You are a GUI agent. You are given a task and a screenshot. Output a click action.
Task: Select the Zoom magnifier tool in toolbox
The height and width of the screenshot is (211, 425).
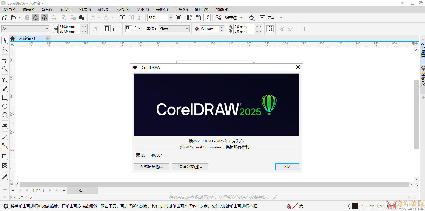tap(5, 69)
